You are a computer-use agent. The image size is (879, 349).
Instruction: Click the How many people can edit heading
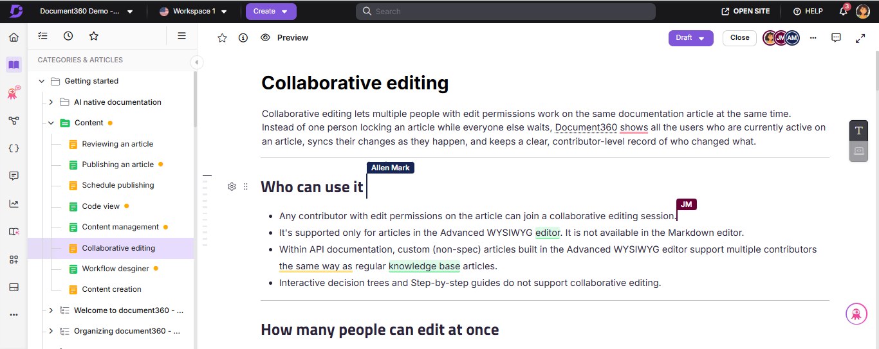(380, 330)
